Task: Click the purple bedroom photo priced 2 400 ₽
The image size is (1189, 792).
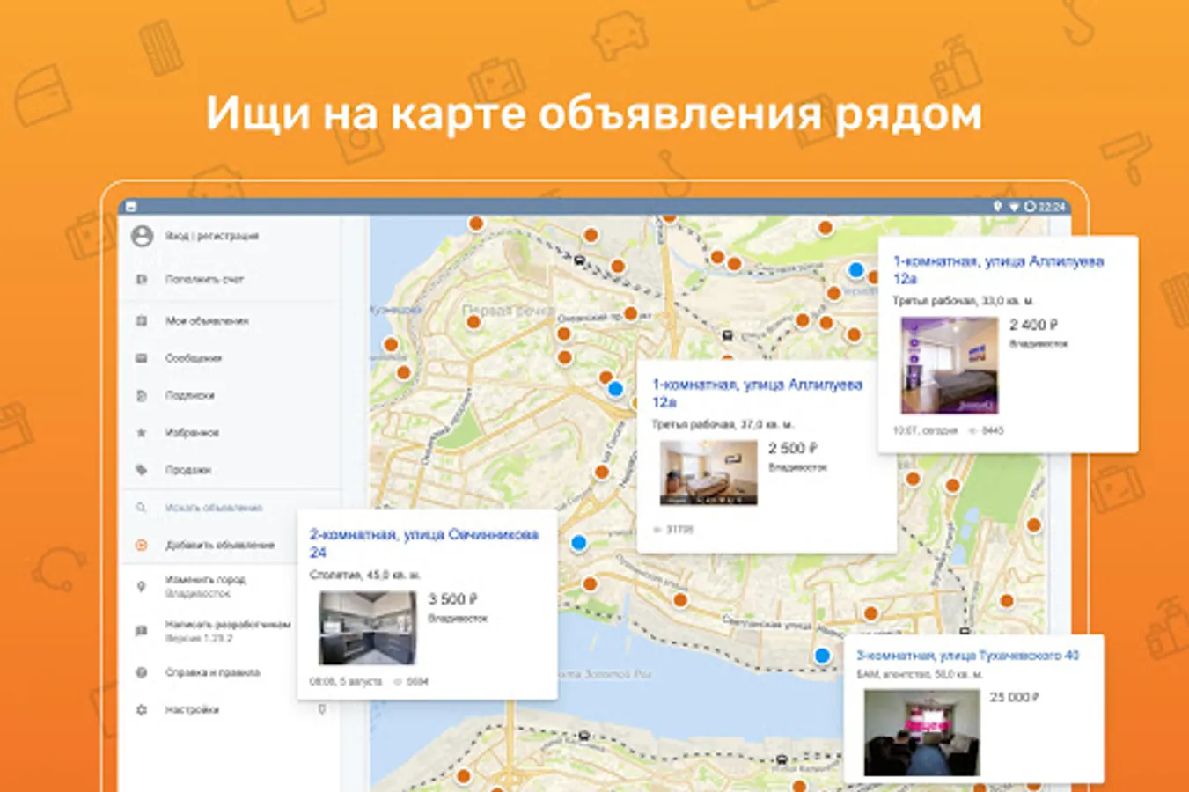Action: 949,365
